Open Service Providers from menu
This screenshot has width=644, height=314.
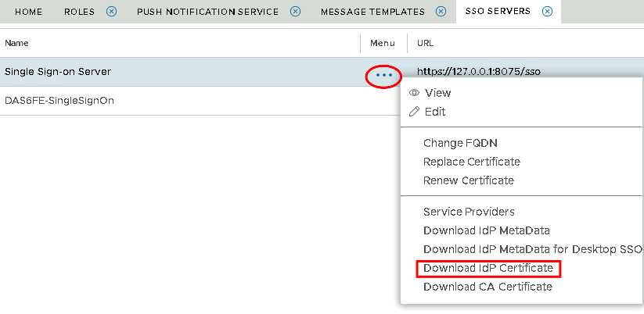tap(469, 212)
